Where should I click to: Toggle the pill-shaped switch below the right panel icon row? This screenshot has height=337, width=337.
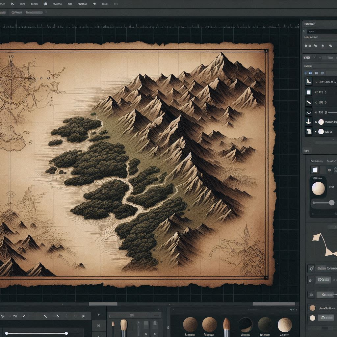point(307,58)
